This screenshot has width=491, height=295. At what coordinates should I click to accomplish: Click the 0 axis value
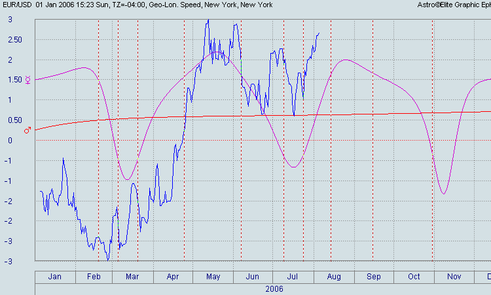pos(10,141)
